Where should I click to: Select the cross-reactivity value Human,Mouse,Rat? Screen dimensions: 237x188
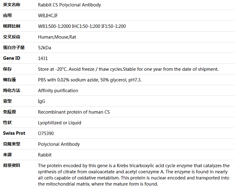[x=57, y=37]
